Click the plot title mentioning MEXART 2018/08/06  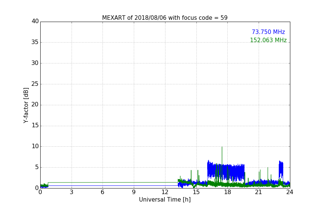point(165,18)
